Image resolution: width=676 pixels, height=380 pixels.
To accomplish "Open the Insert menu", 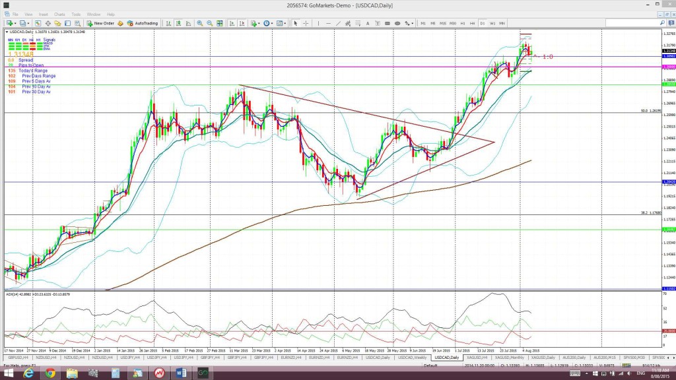I will 44,15.
